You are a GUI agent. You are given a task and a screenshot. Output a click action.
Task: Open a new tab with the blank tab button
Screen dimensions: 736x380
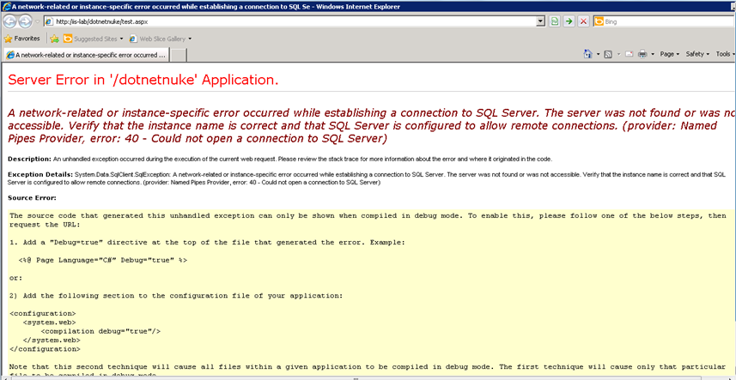[x=179, y=55]
